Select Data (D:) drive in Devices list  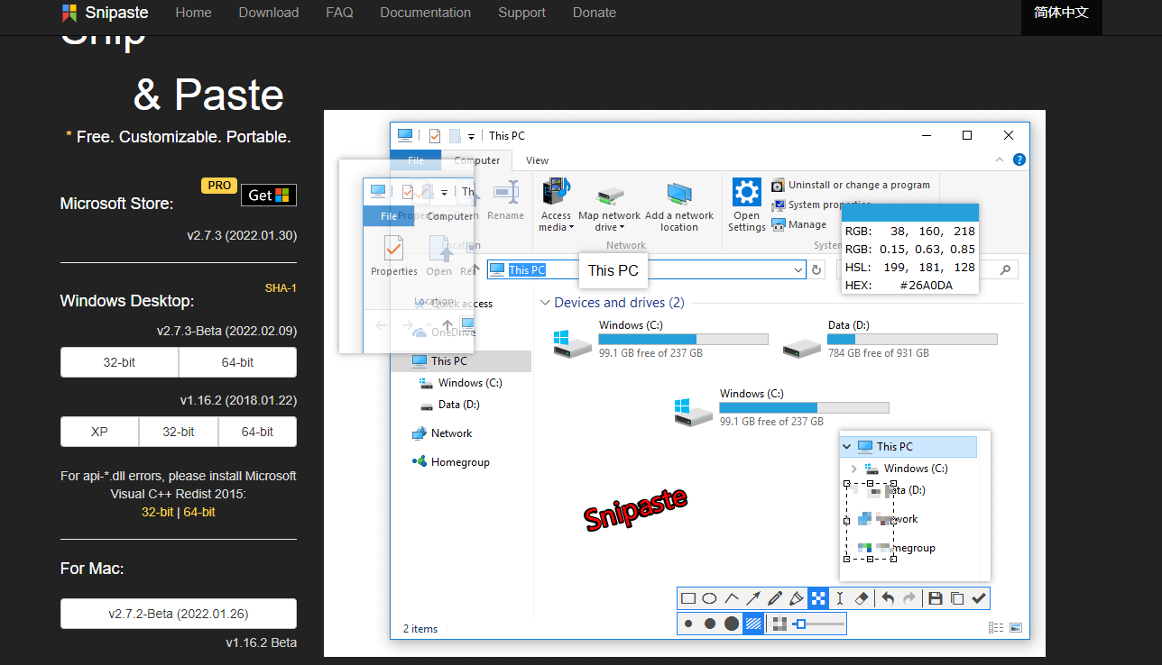tap(890, 339)
